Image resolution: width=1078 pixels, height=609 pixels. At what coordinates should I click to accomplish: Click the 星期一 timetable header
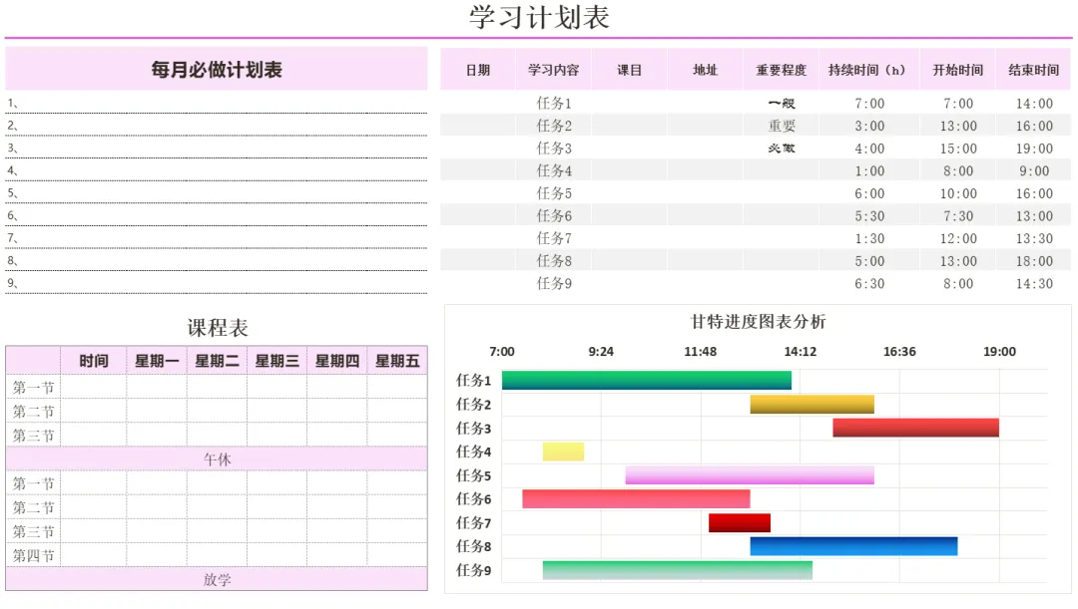click(157, 361)
